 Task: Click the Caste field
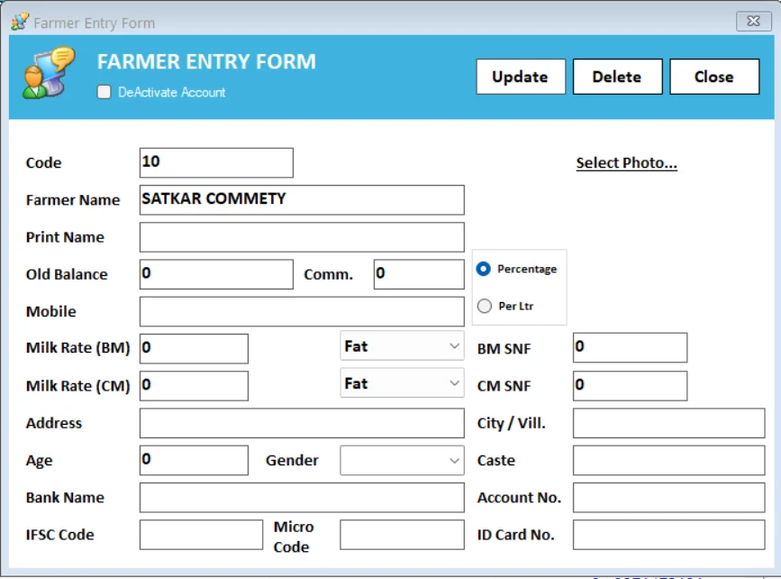[669, 460]
